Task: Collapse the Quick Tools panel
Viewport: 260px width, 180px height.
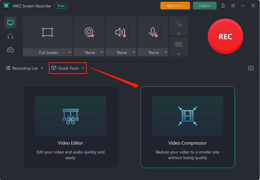Action: 68,68
